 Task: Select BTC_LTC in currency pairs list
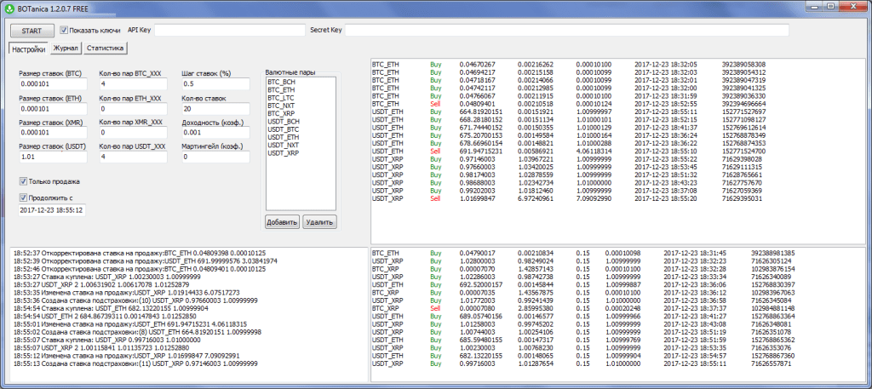tap(301, 97)
